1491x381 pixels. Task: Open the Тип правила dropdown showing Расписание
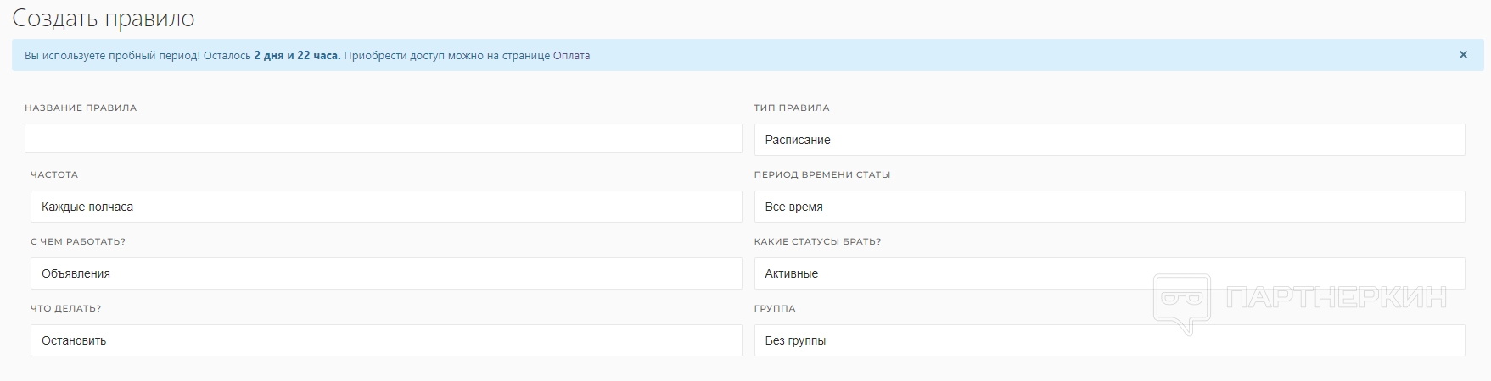tap(1108, 140)
